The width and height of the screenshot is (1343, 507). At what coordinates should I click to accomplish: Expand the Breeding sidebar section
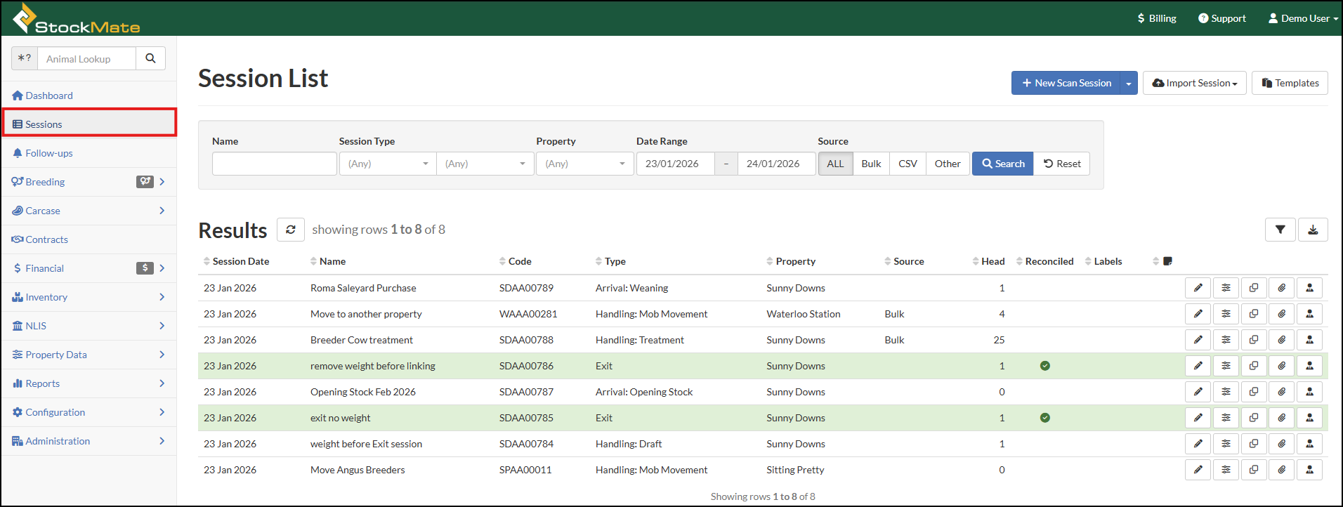tap(89, 182)
